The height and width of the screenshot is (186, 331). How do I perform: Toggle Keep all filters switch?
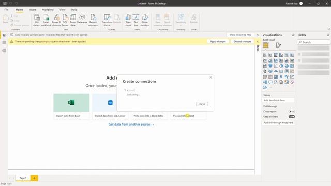pyautogui.click(x=292, y=117)
